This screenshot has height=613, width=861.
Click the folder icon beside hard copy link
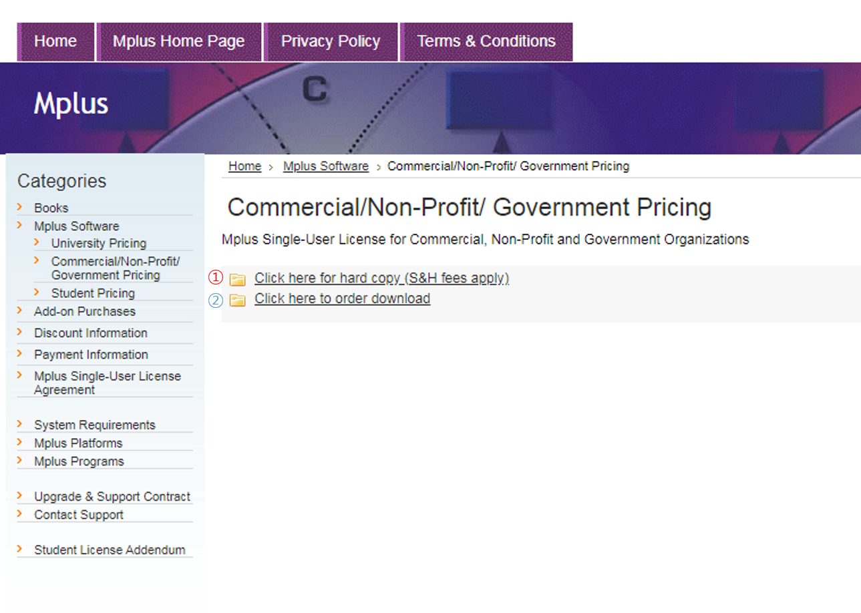237,279
